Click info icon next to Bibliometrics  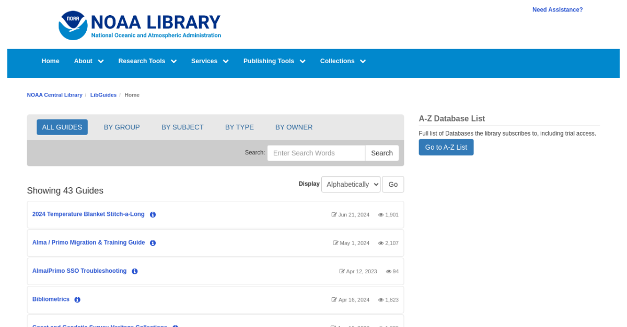pos(77,300)
